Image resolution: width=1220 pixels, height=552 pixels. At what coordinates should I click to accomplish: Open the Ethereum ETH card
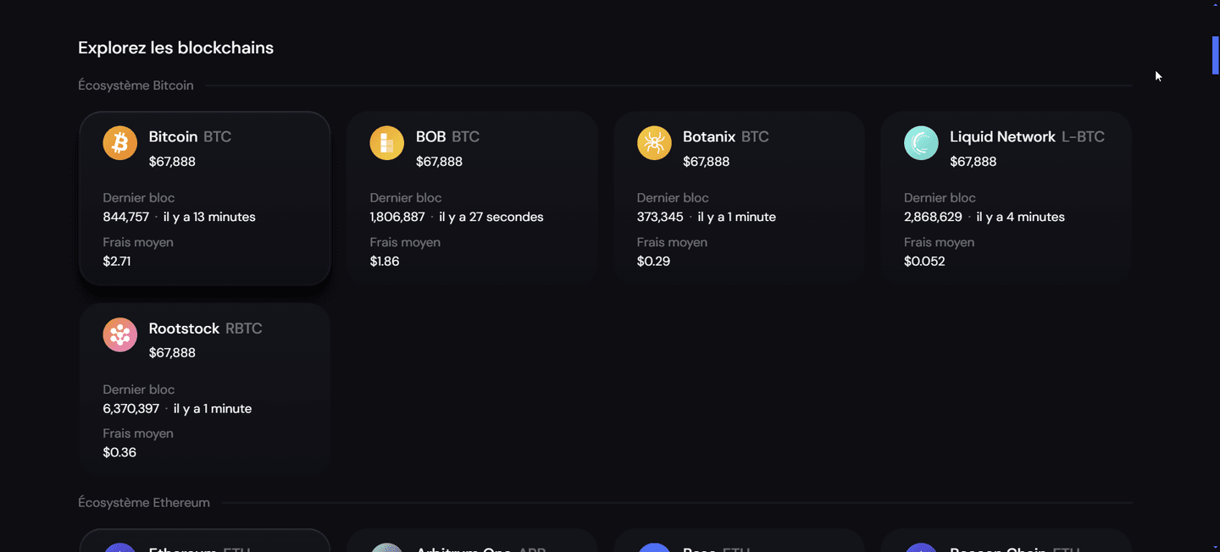[x=204, y=546]
